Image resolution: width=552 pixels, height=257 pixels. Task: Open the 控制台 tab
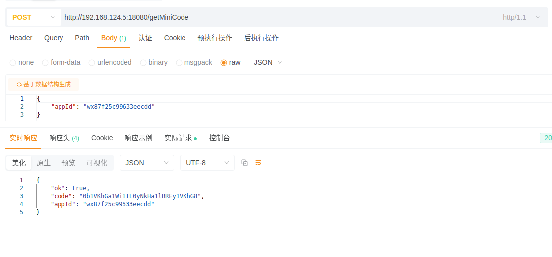coord(219,138)
